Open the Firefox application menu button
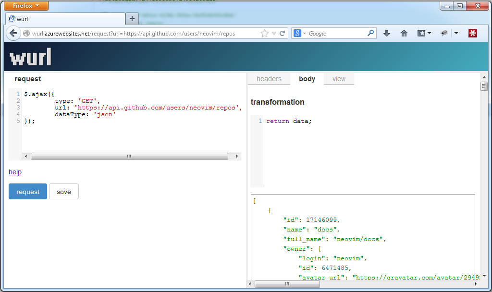Image resolution: width=492 pixels, height=292 pixels. click(26, 6)
